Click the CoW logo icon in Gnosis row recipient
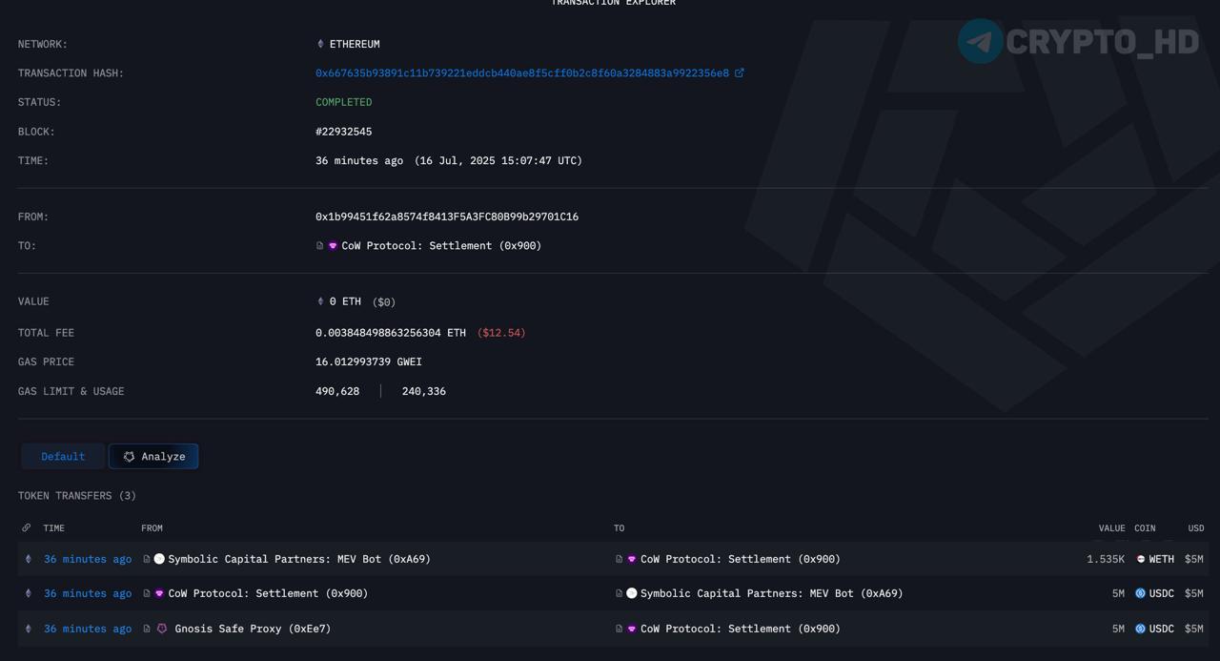Viewport: 1220px width, 661px height. pyautogui.click(x=632, y=629)
